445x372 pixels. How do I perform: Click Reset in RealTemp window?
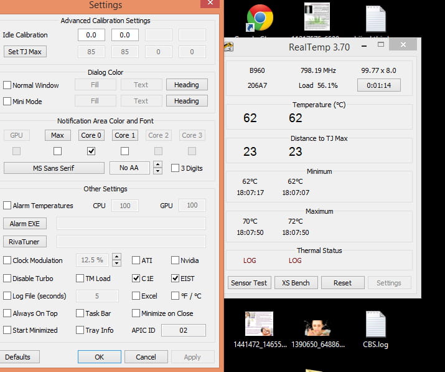click(343, 283)
